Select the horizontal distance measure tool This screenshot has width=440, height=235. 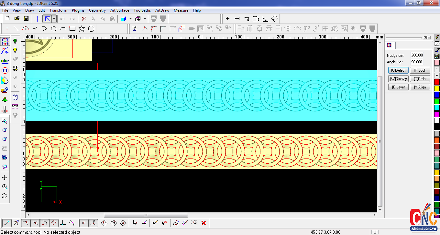point(237,19)
